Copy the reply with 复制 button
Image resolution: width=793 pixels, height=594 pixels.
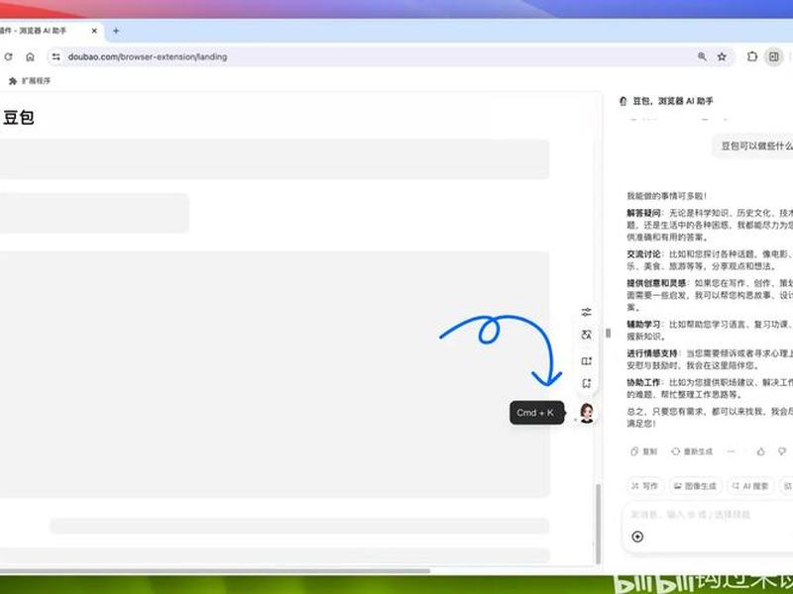(x=643, y=451)
